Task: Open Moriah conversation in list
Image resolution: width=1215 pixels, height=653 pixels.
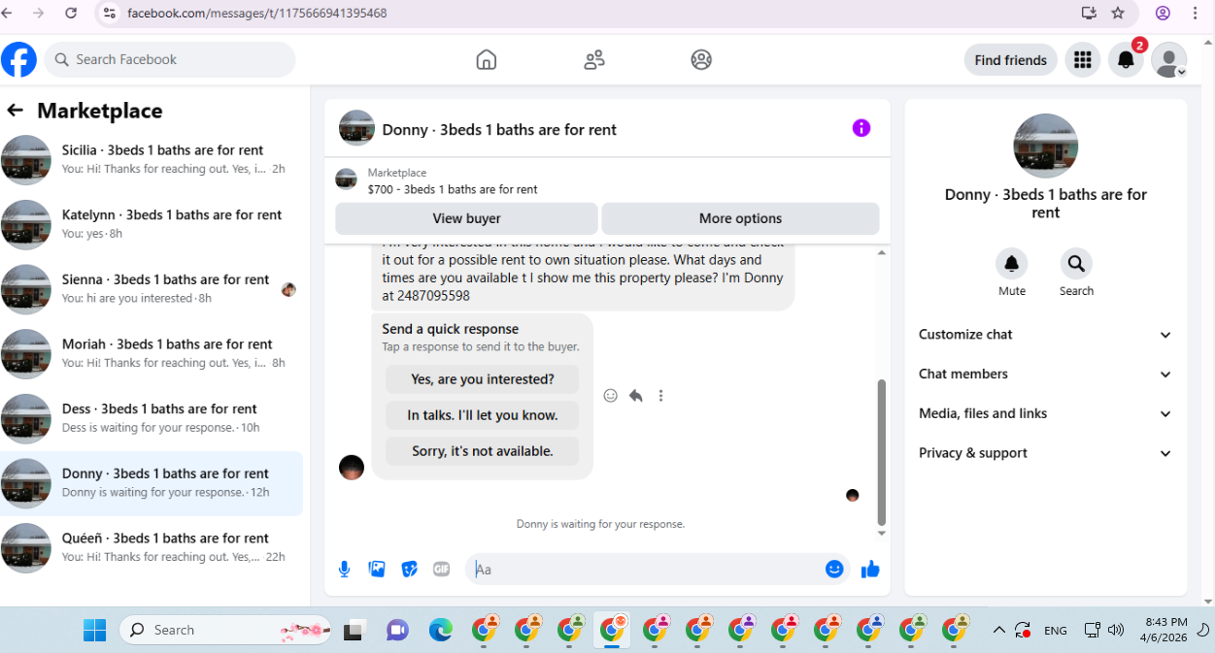Action: (x=152, y=353)
